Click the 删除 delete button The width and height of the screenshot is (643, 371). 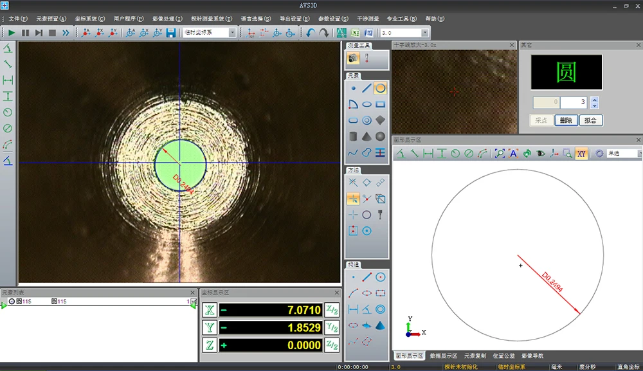pos(566,120)
